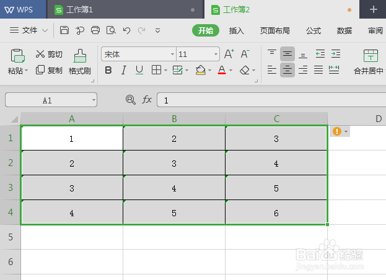Viewport: 386px width, 280px height.
Task: Click the zoom magnifier beside fx
Action: pyautogui.click(x=131, y=100)
